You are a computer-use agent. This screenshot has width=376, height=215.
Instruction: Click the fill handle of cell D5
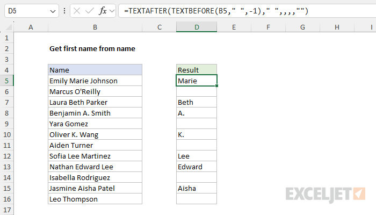click(217, 85)
